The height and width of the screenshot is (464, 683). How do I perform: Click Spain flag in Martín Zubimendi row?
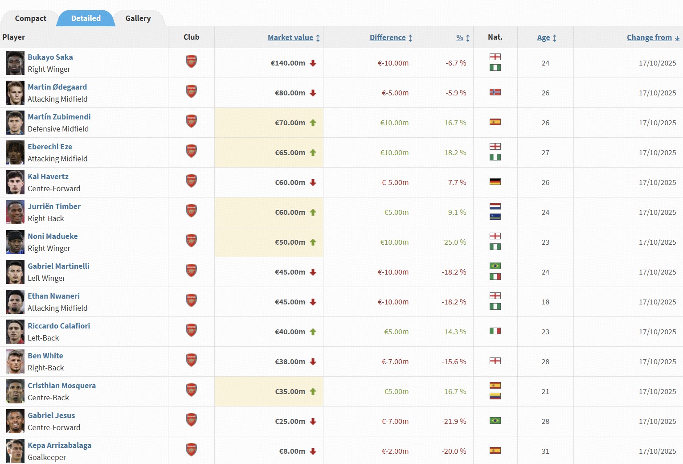coord(495,122)
